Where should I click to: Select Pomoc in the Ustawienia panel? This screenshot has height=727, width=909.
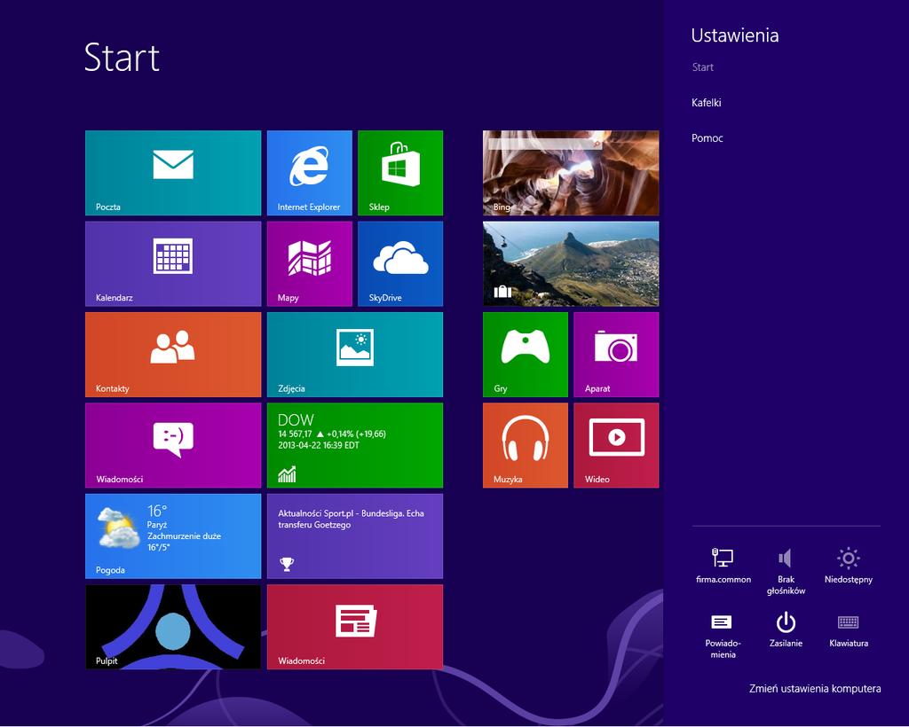tap(707, 138)
